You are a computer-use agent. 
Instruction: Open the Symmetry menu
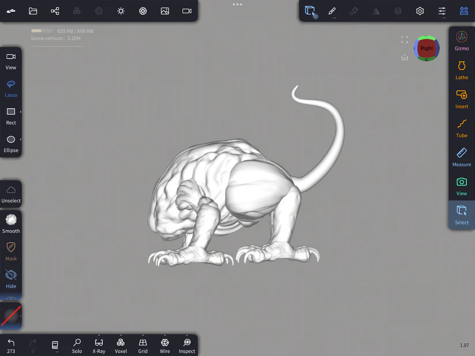point(376,12)
